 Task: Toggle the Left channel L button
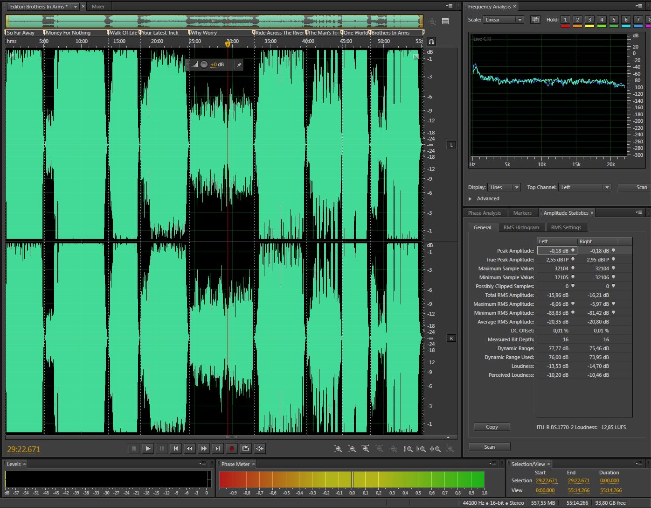(451, 145)
